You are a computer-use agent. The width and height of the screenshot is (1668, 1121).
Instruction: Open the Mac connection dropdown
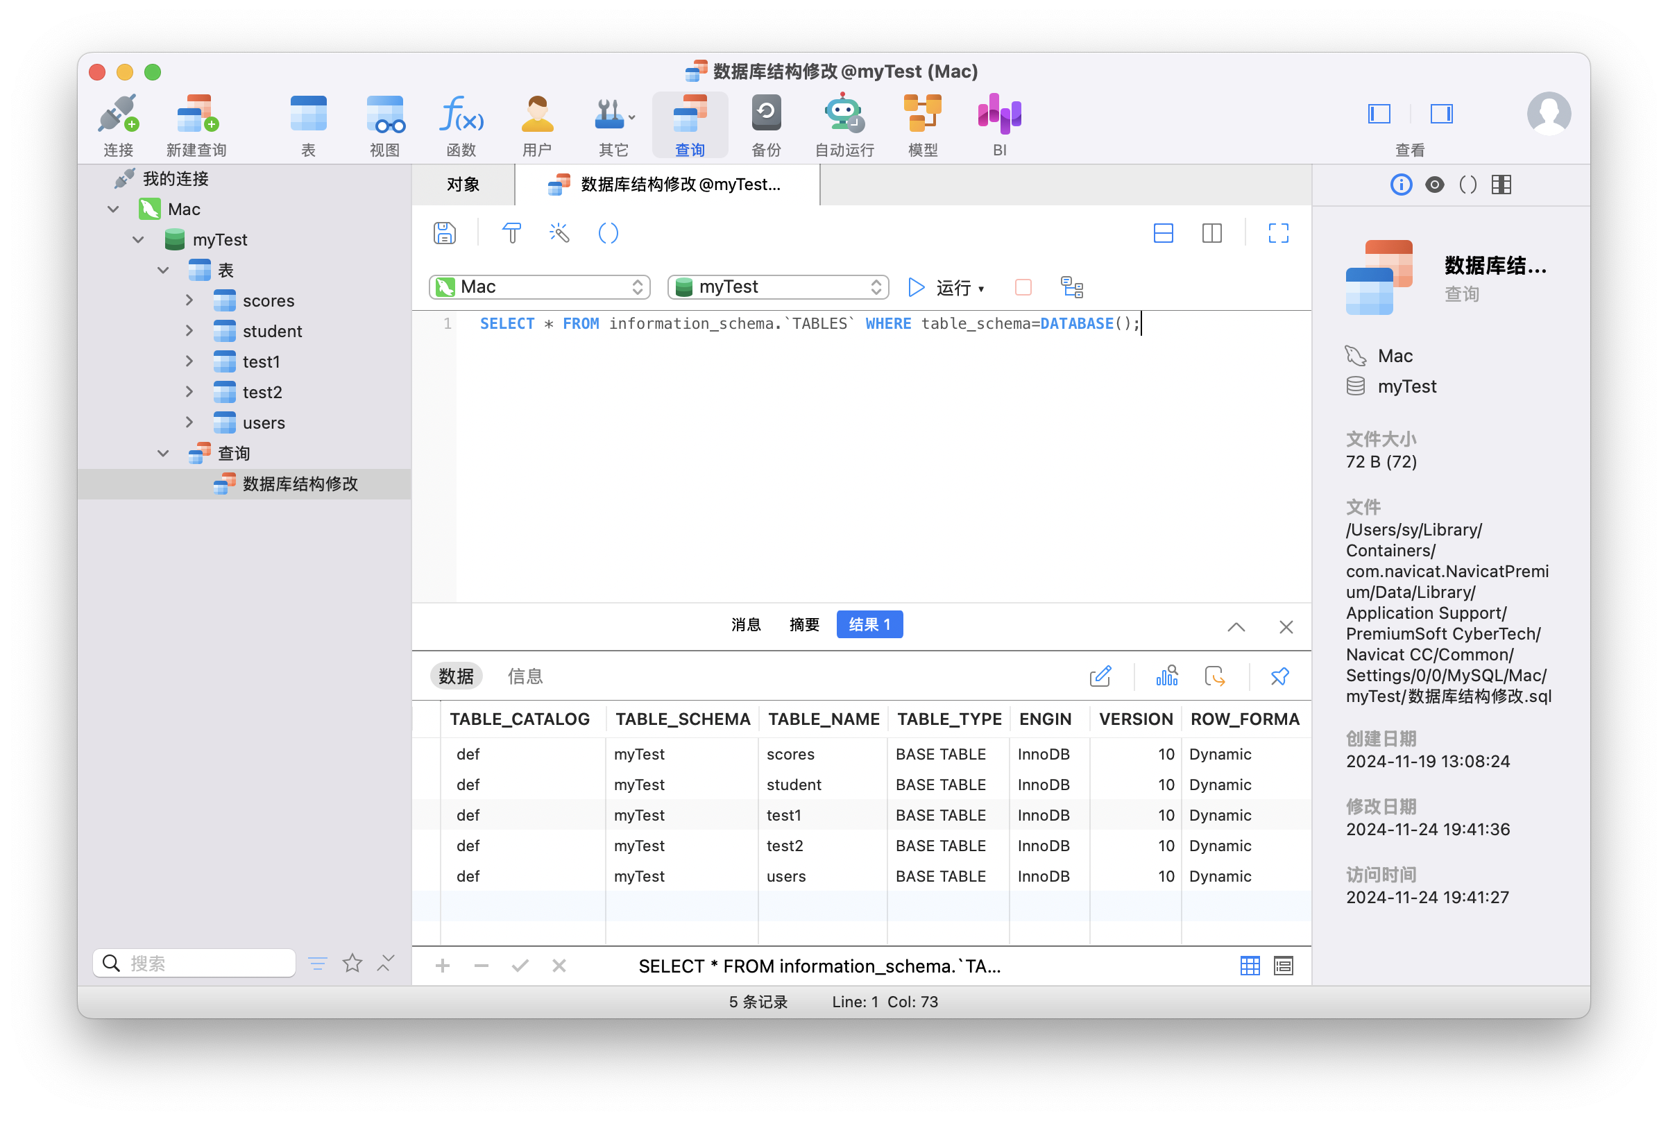pos(540,287)
